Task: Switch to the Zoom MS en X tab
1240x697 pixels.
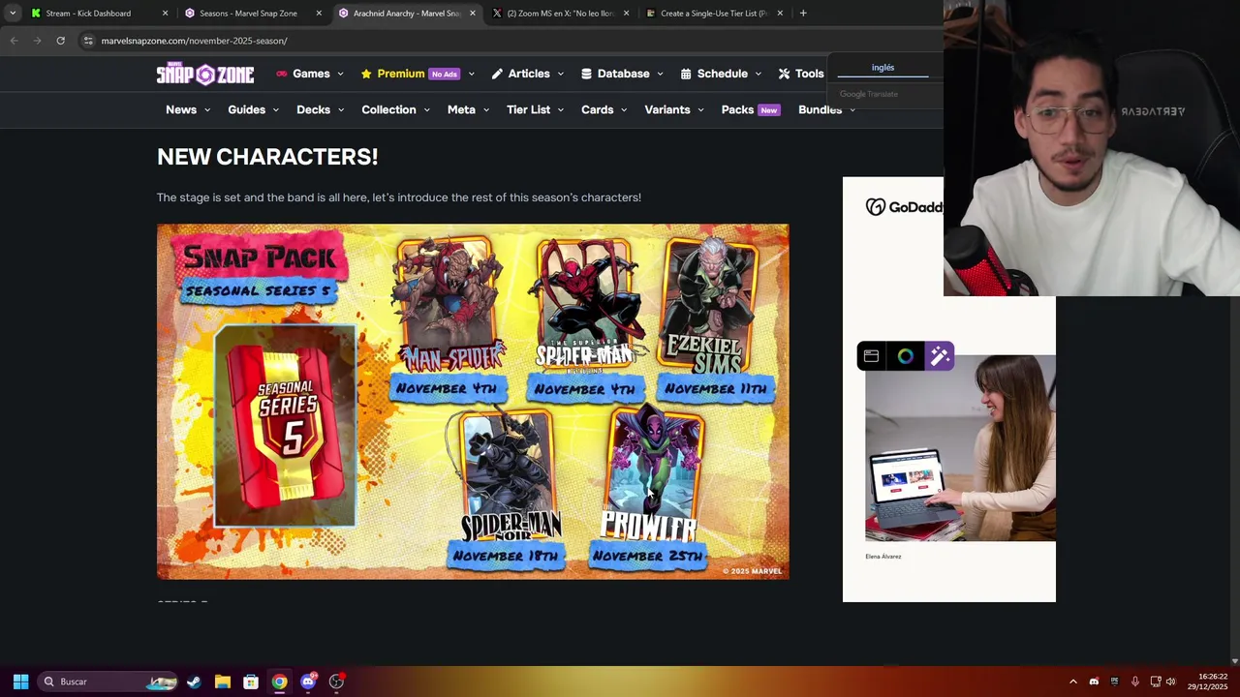Action: click(561, 14)
